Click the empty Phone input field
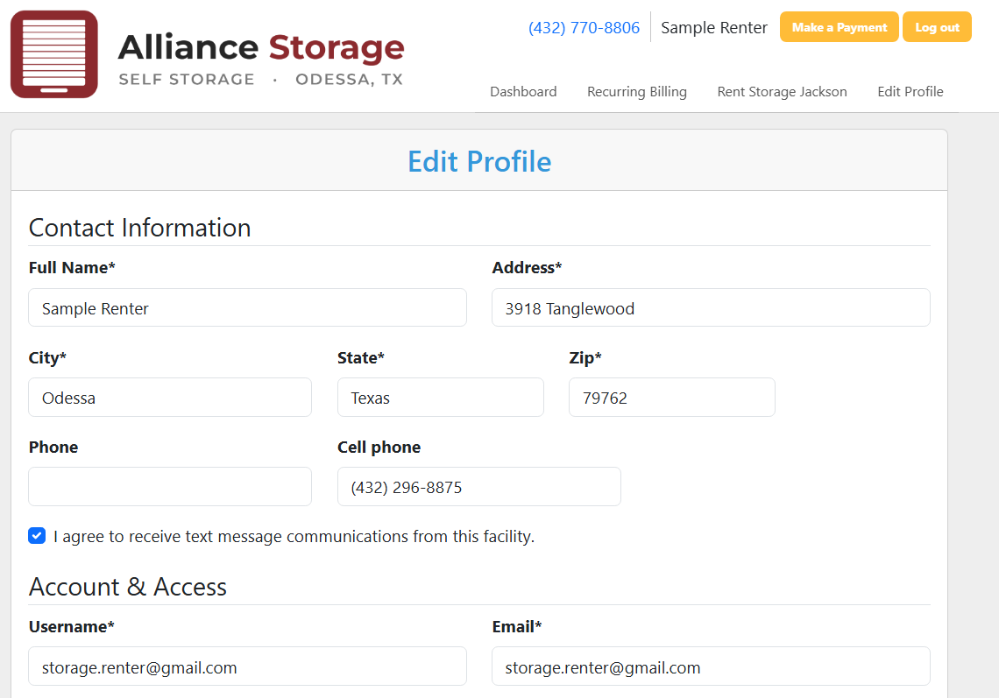This screenshot has height=698, width=999. coord(170,487)
